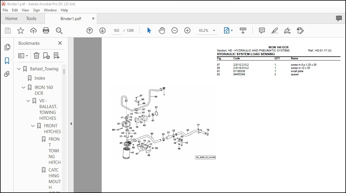Click the page number 932 field
This screenshot has height=193, width=346.
click(x=117, y=31)
